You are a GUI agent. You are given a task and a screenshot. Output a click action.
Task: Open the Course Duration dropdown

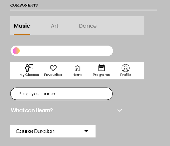pyautogui.click(x=53, y=131)
